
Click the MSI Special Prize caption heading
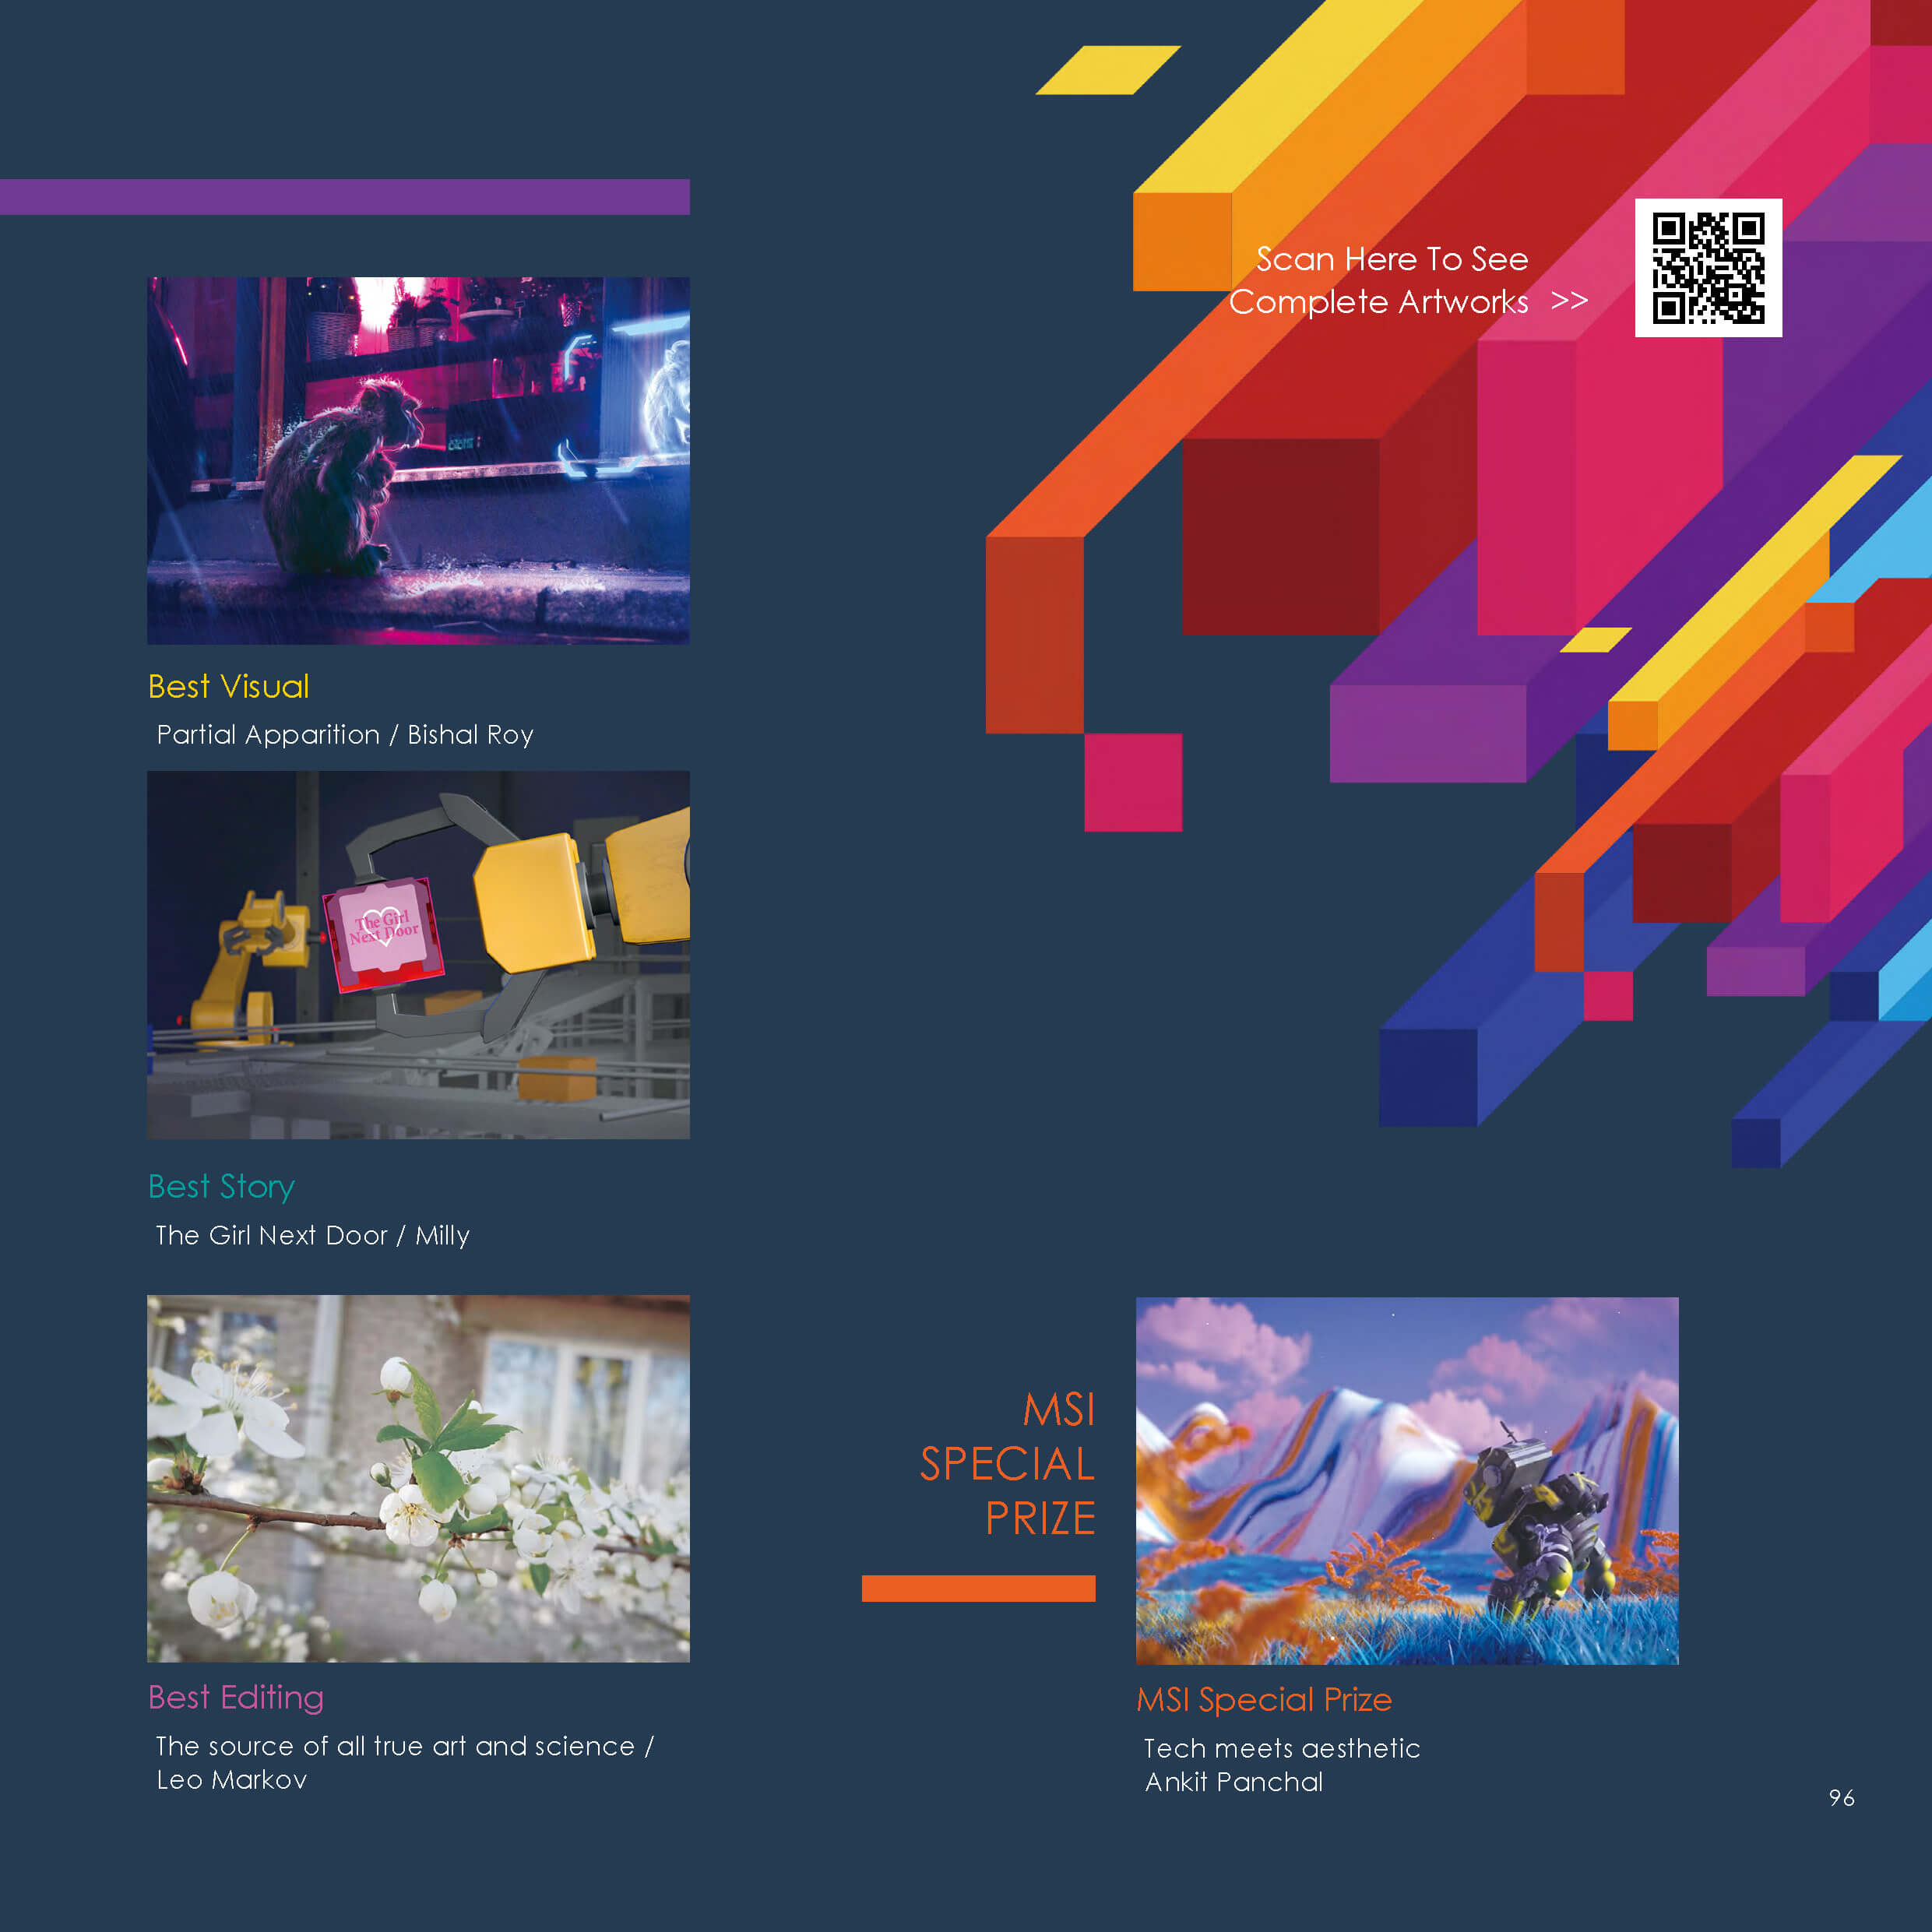[1263, 1699]
